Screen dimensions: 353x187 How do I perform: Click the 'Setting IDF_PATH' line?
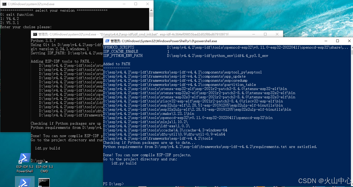(x=67, y=53)
